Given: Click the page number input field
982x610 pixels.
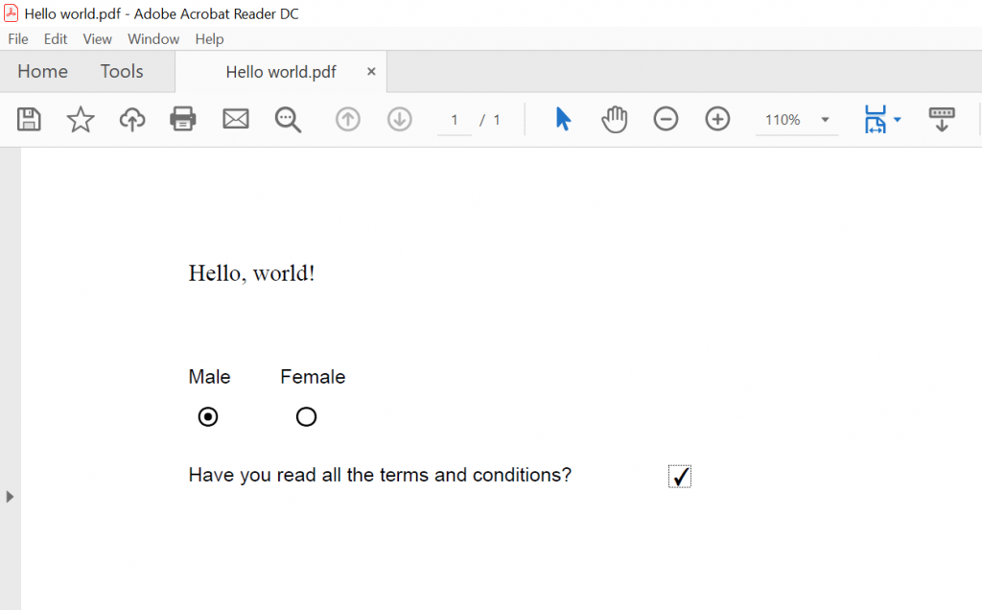Looking at the screenshot, I should point(455,120).
